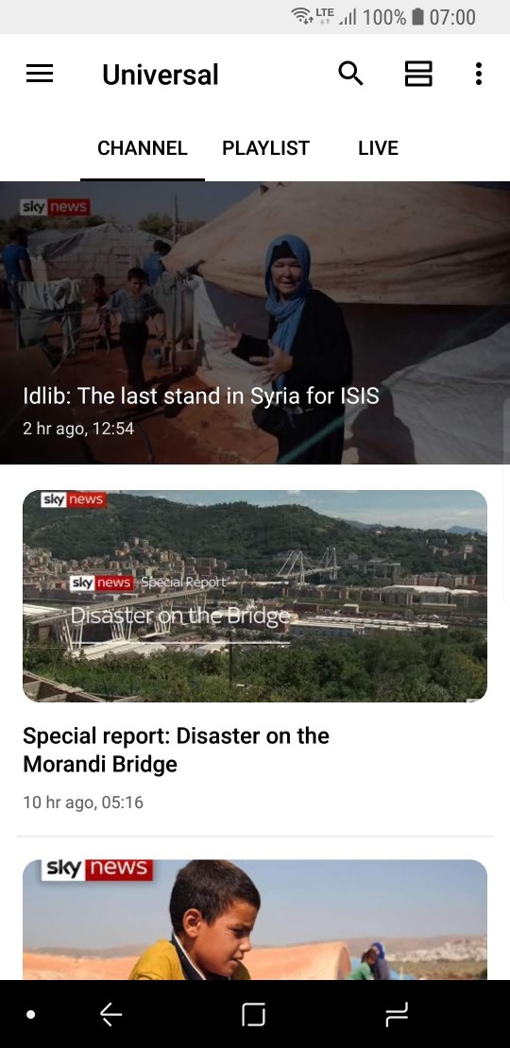Viewport: 510px width, 1048px height.
Task: Open Special report: Morandi Bridge title
Action: (176, 750)
